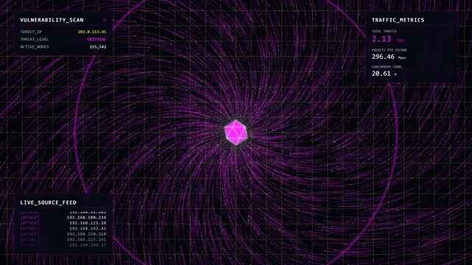Click the ATTACK tag beside 192.168.210.210
Image resolution: width=472 pixels, height=265 pixels.
[29, 234]
